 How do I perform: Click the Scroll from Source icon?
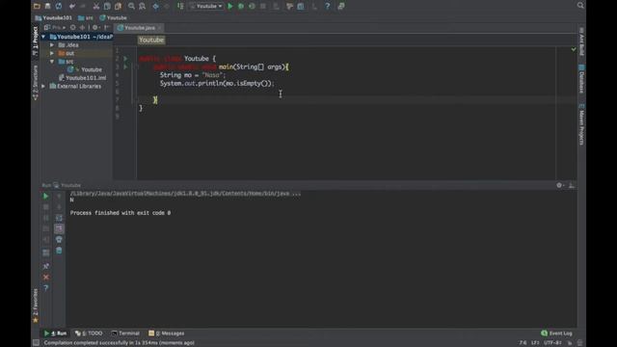coord(73,28)
